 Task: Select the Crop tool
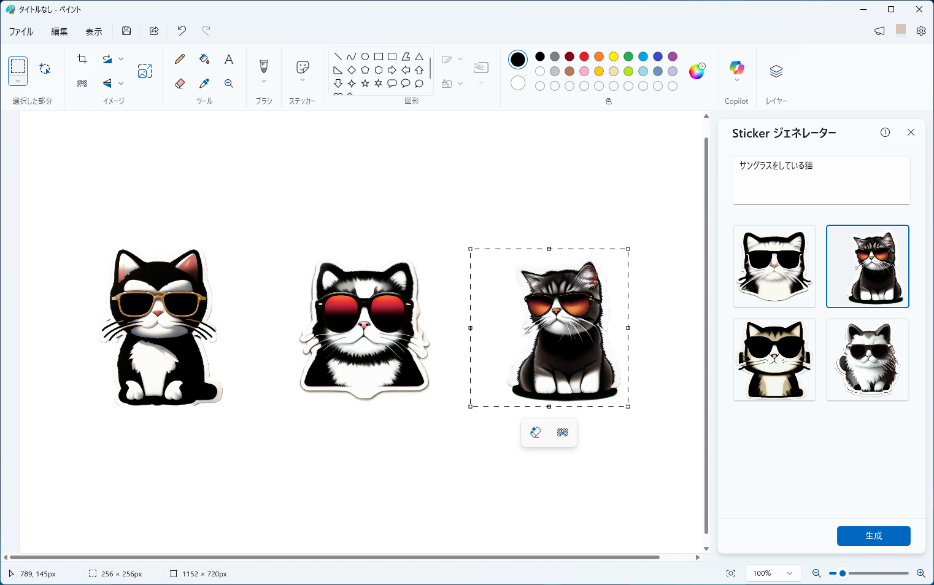point(82,58)
